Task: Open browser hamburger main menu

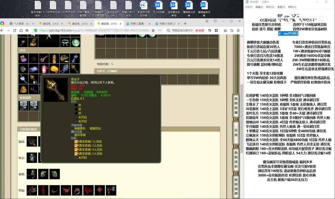Action: [x=238, y=30]
